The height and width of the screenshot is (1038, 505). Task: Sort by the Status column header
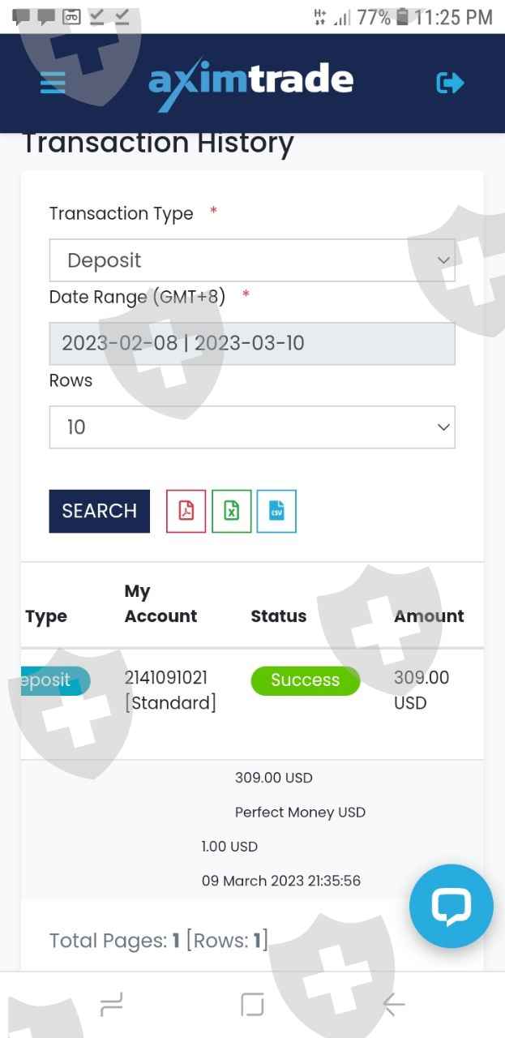(x=278, y=616)
